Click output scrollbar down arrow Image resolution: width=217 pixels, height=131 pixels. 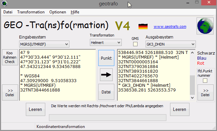(192, 98)
